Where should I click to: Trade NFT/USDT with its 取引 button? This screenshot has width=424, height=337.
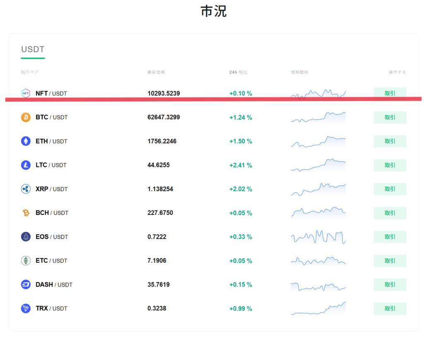[x=390, y=93]
